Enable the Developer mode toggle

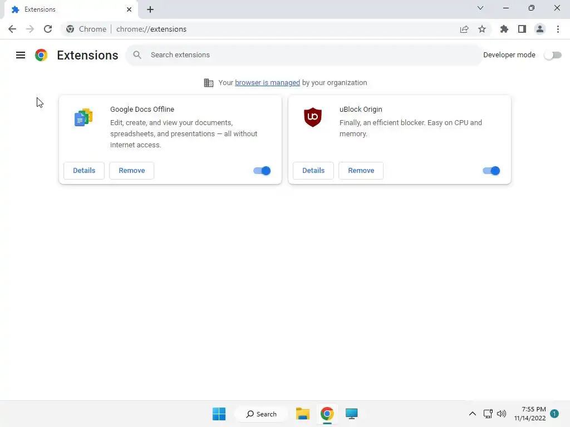(x=553, y=55)
